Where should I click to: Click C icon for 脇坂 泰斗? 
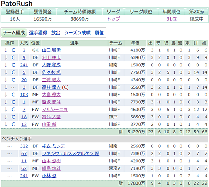pos(14,102)
